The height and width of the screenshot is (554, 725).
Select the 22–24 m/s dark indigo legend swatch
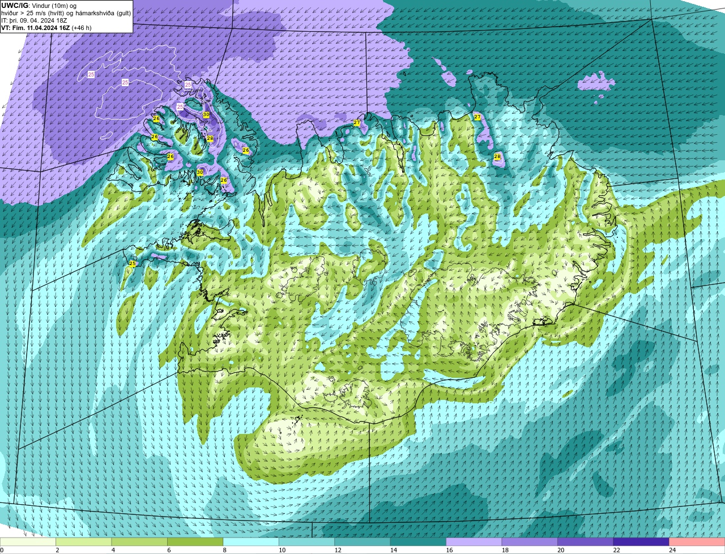tap(641, 542)
